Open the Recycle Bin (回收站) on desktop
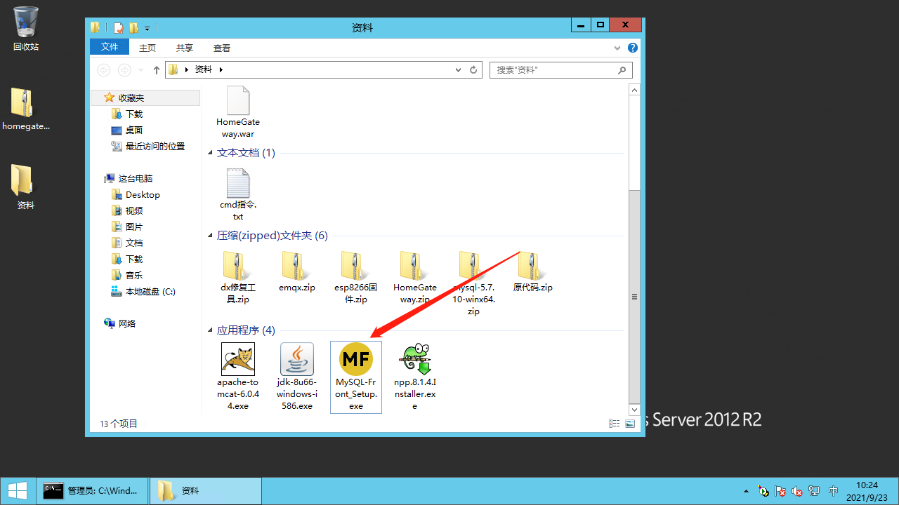 (x=26, y=29)
